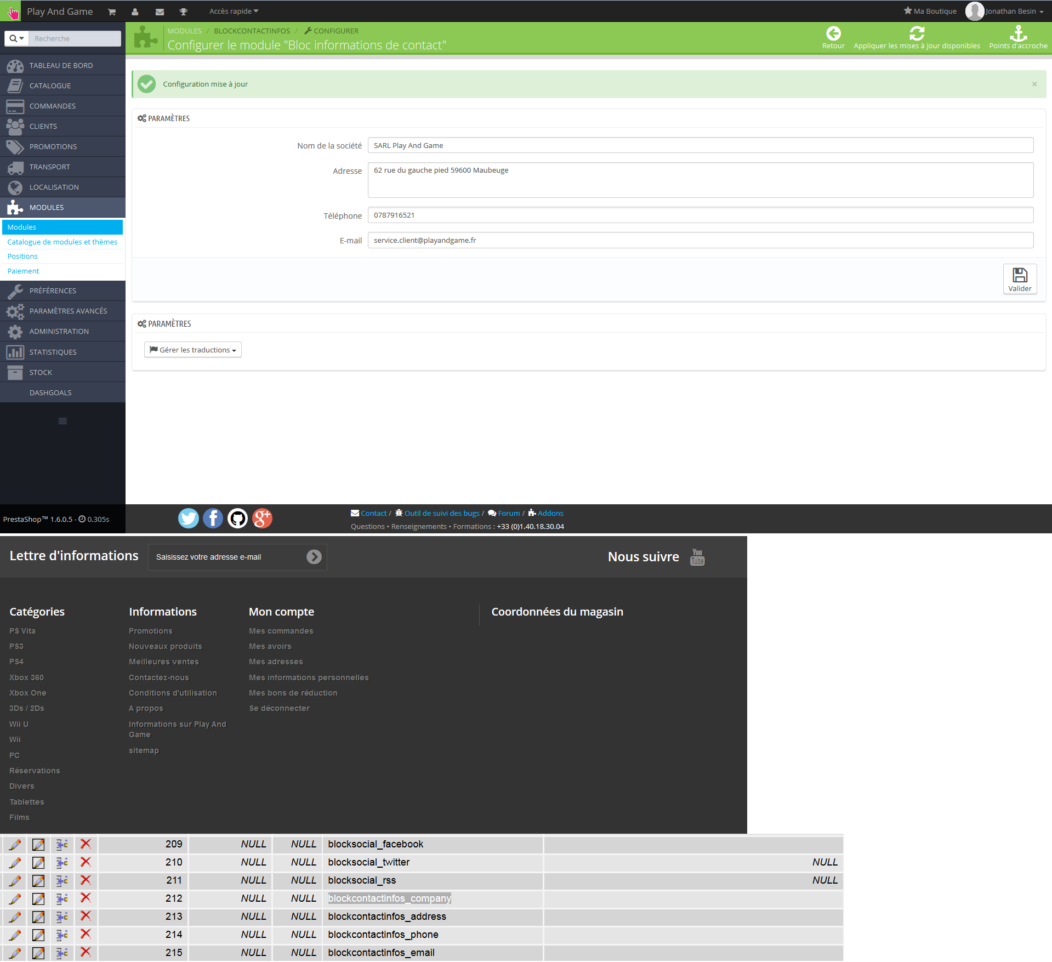
Task: Delete row 212 with the red X
Action: tap(86, 898)
